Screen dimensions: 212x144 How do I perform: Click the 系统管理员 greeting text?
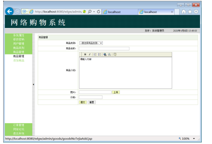[x=158, y=31]
